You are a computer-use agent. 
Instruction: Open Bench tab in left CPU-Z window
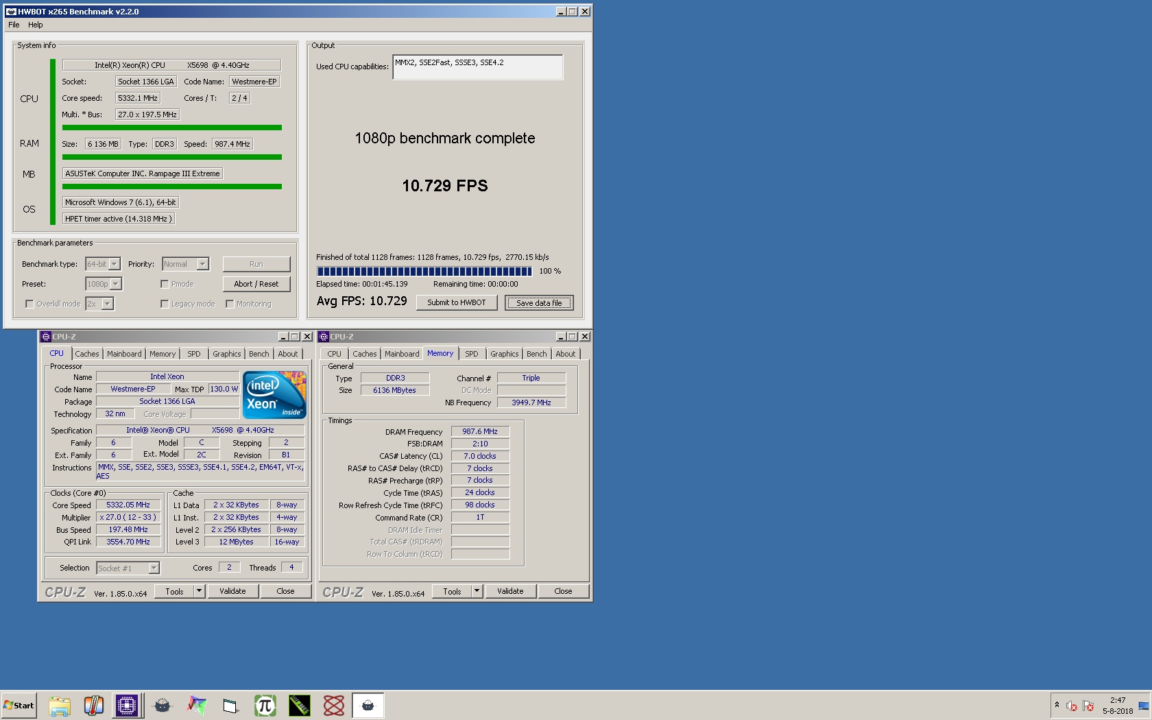pos(259,354)
